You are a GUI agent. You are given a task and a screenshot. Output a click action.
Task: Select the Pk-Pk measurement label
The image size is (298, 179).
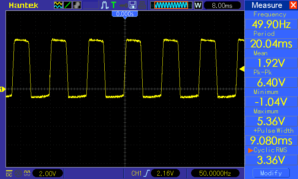point(263,72)
